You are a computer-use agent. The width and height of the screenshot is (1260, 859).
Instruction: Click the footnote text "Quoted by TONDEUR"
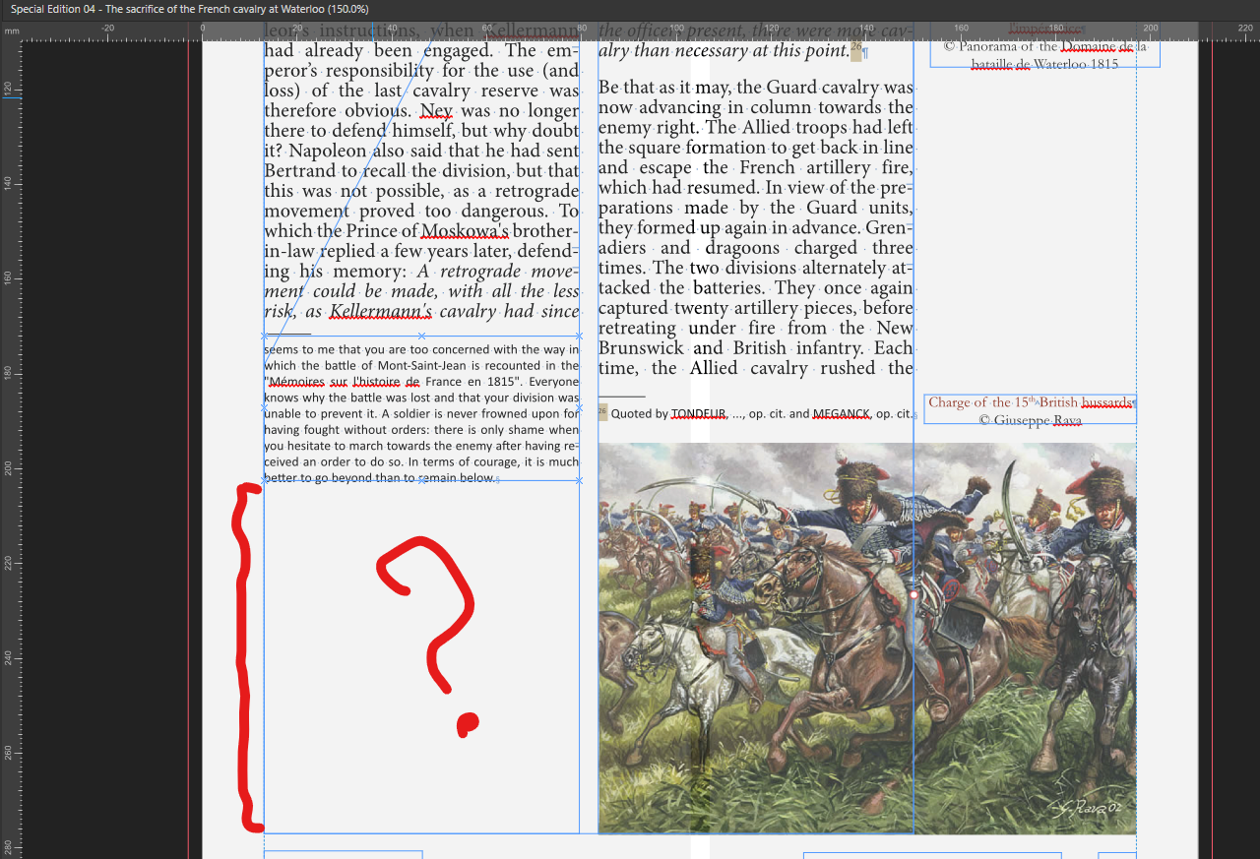[668, 414]
